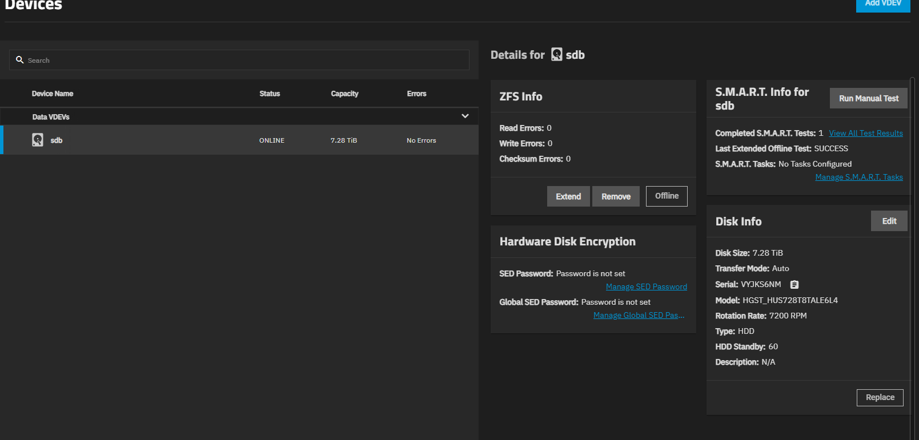
Task: Click the Write Errors: 0 line
Action: pyautogui.click(x=526, y=143)
